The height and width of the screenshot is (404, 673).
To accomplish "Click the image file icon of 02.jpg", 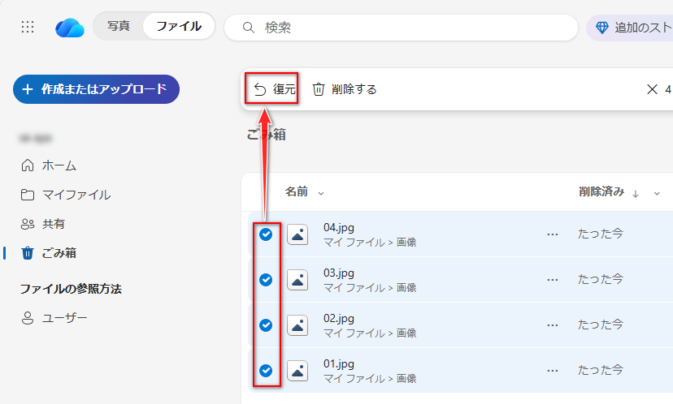I will 297,325.
